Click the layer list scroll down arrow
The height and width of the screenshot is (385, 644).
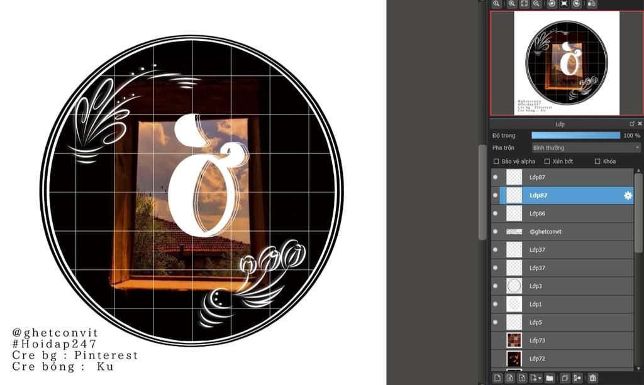pos(639,368)
